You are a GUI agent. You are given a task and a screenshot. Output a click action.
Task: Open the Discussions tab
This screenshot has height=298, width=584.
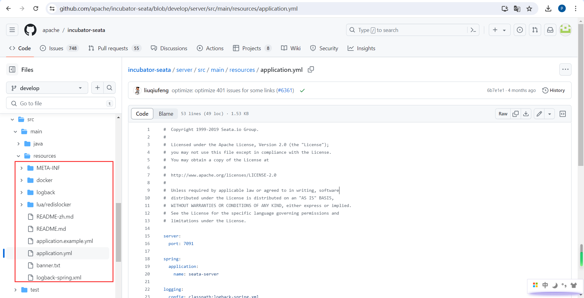169,48
